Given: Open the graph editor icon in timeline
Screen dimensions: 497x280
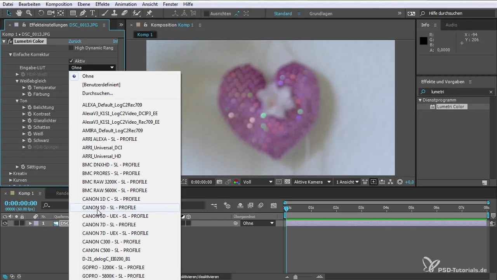Looking at the screenshot, I should pyautogui.click(x=274, y=205).
